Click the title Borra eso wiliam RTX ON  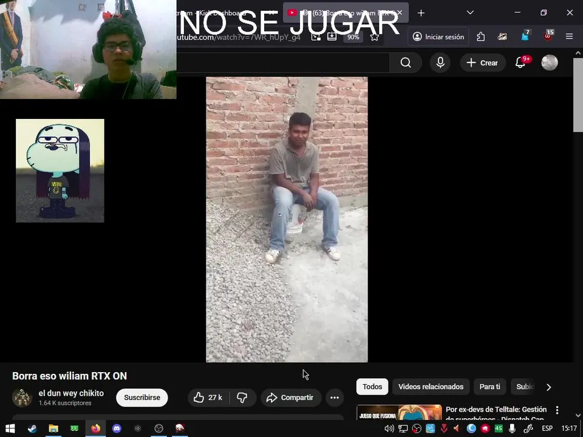69,376
